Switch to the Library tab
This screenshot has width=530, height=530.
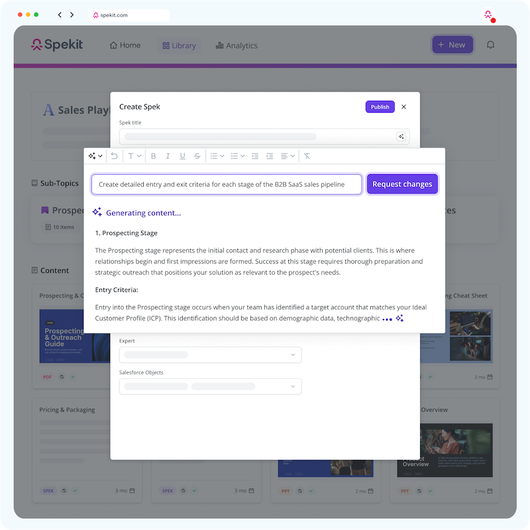[x=179, y=45]
